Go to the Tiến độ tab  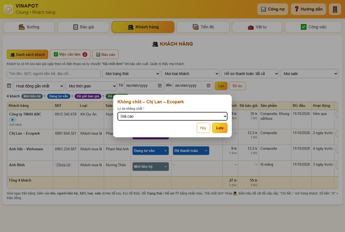click(203, 27)
